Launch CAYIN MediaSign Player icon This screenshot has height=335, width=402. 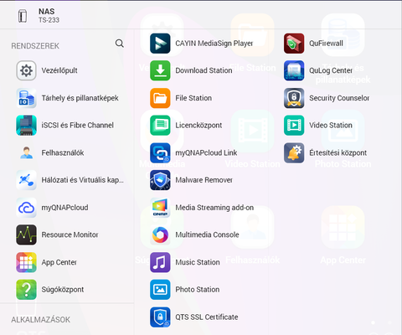[160, 44]
